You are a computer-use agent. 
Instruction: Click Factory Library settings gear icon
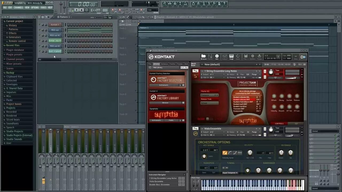(x=183, y=103)
